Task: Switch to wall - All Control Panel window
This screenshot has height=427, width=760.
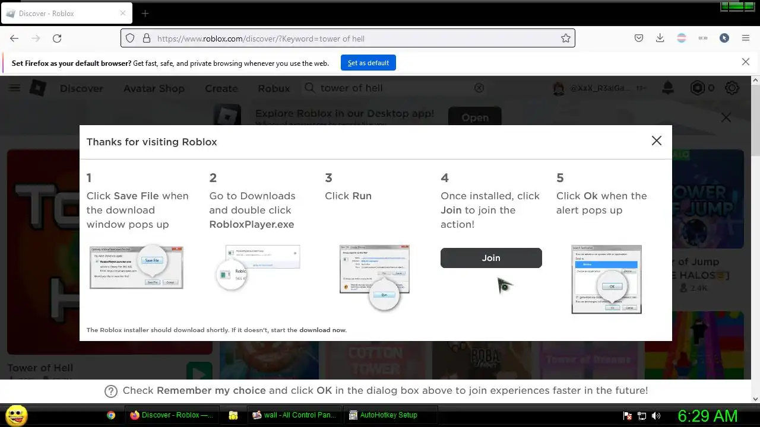Action: pos(294,415)
